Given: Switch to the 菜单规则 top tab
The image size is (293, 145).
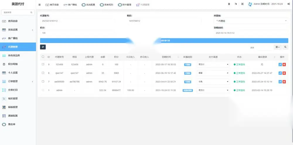Looking at the screenshot, I should [x=107, y=5].
